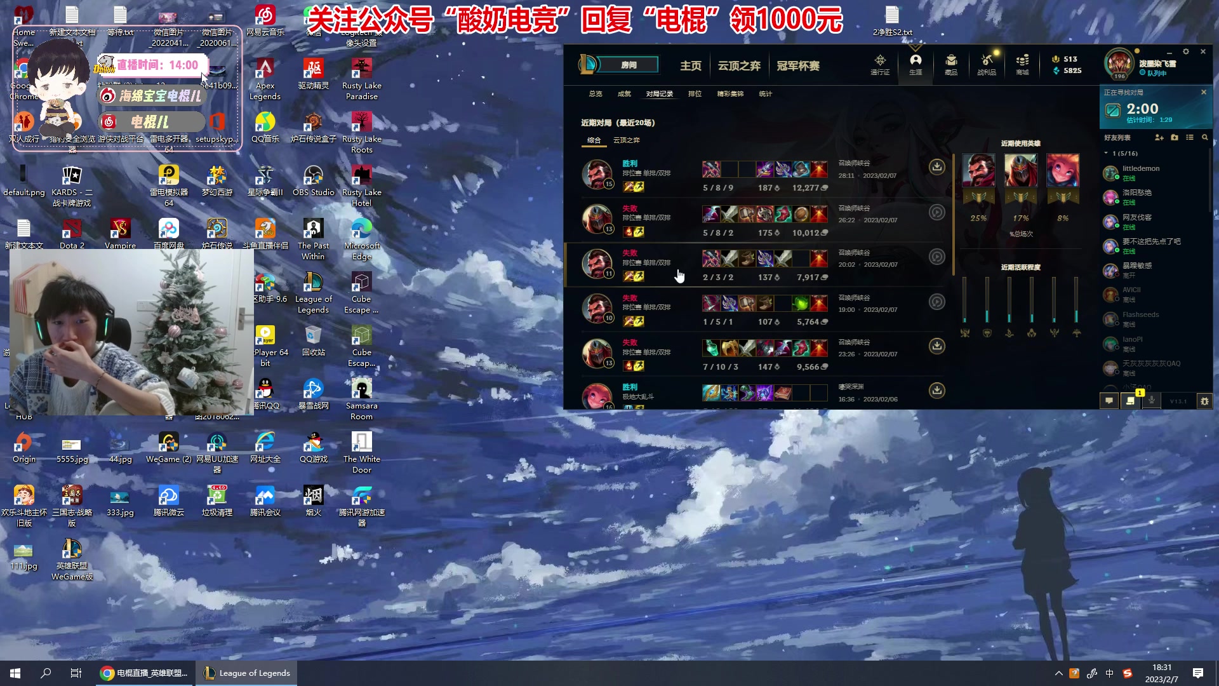
Task: Open friend AVICII in friends list
Action: point(1156,294)
